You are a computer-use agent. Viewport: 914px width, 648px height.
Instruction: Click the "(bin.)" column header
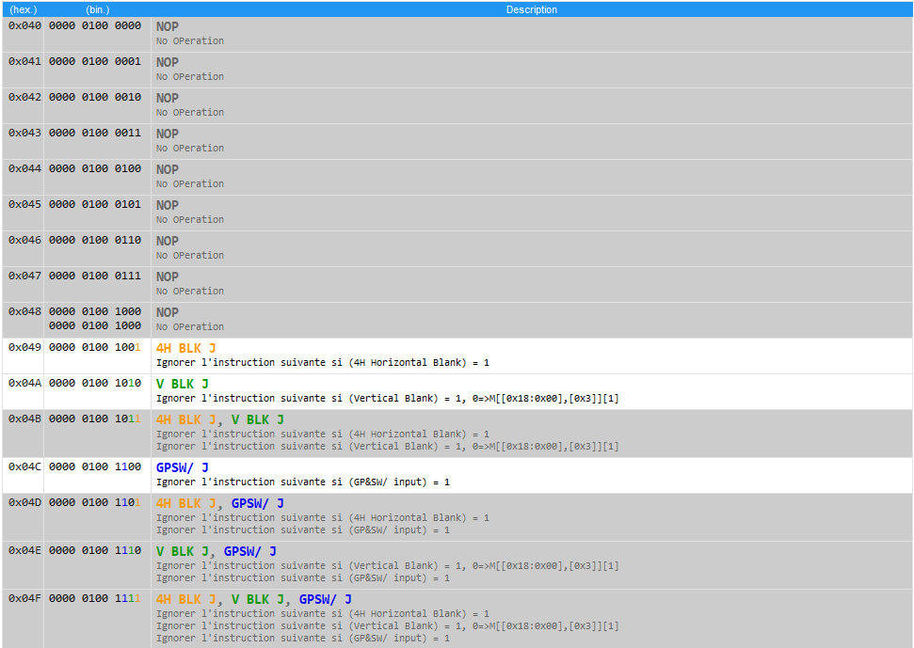tap(97, 10)
